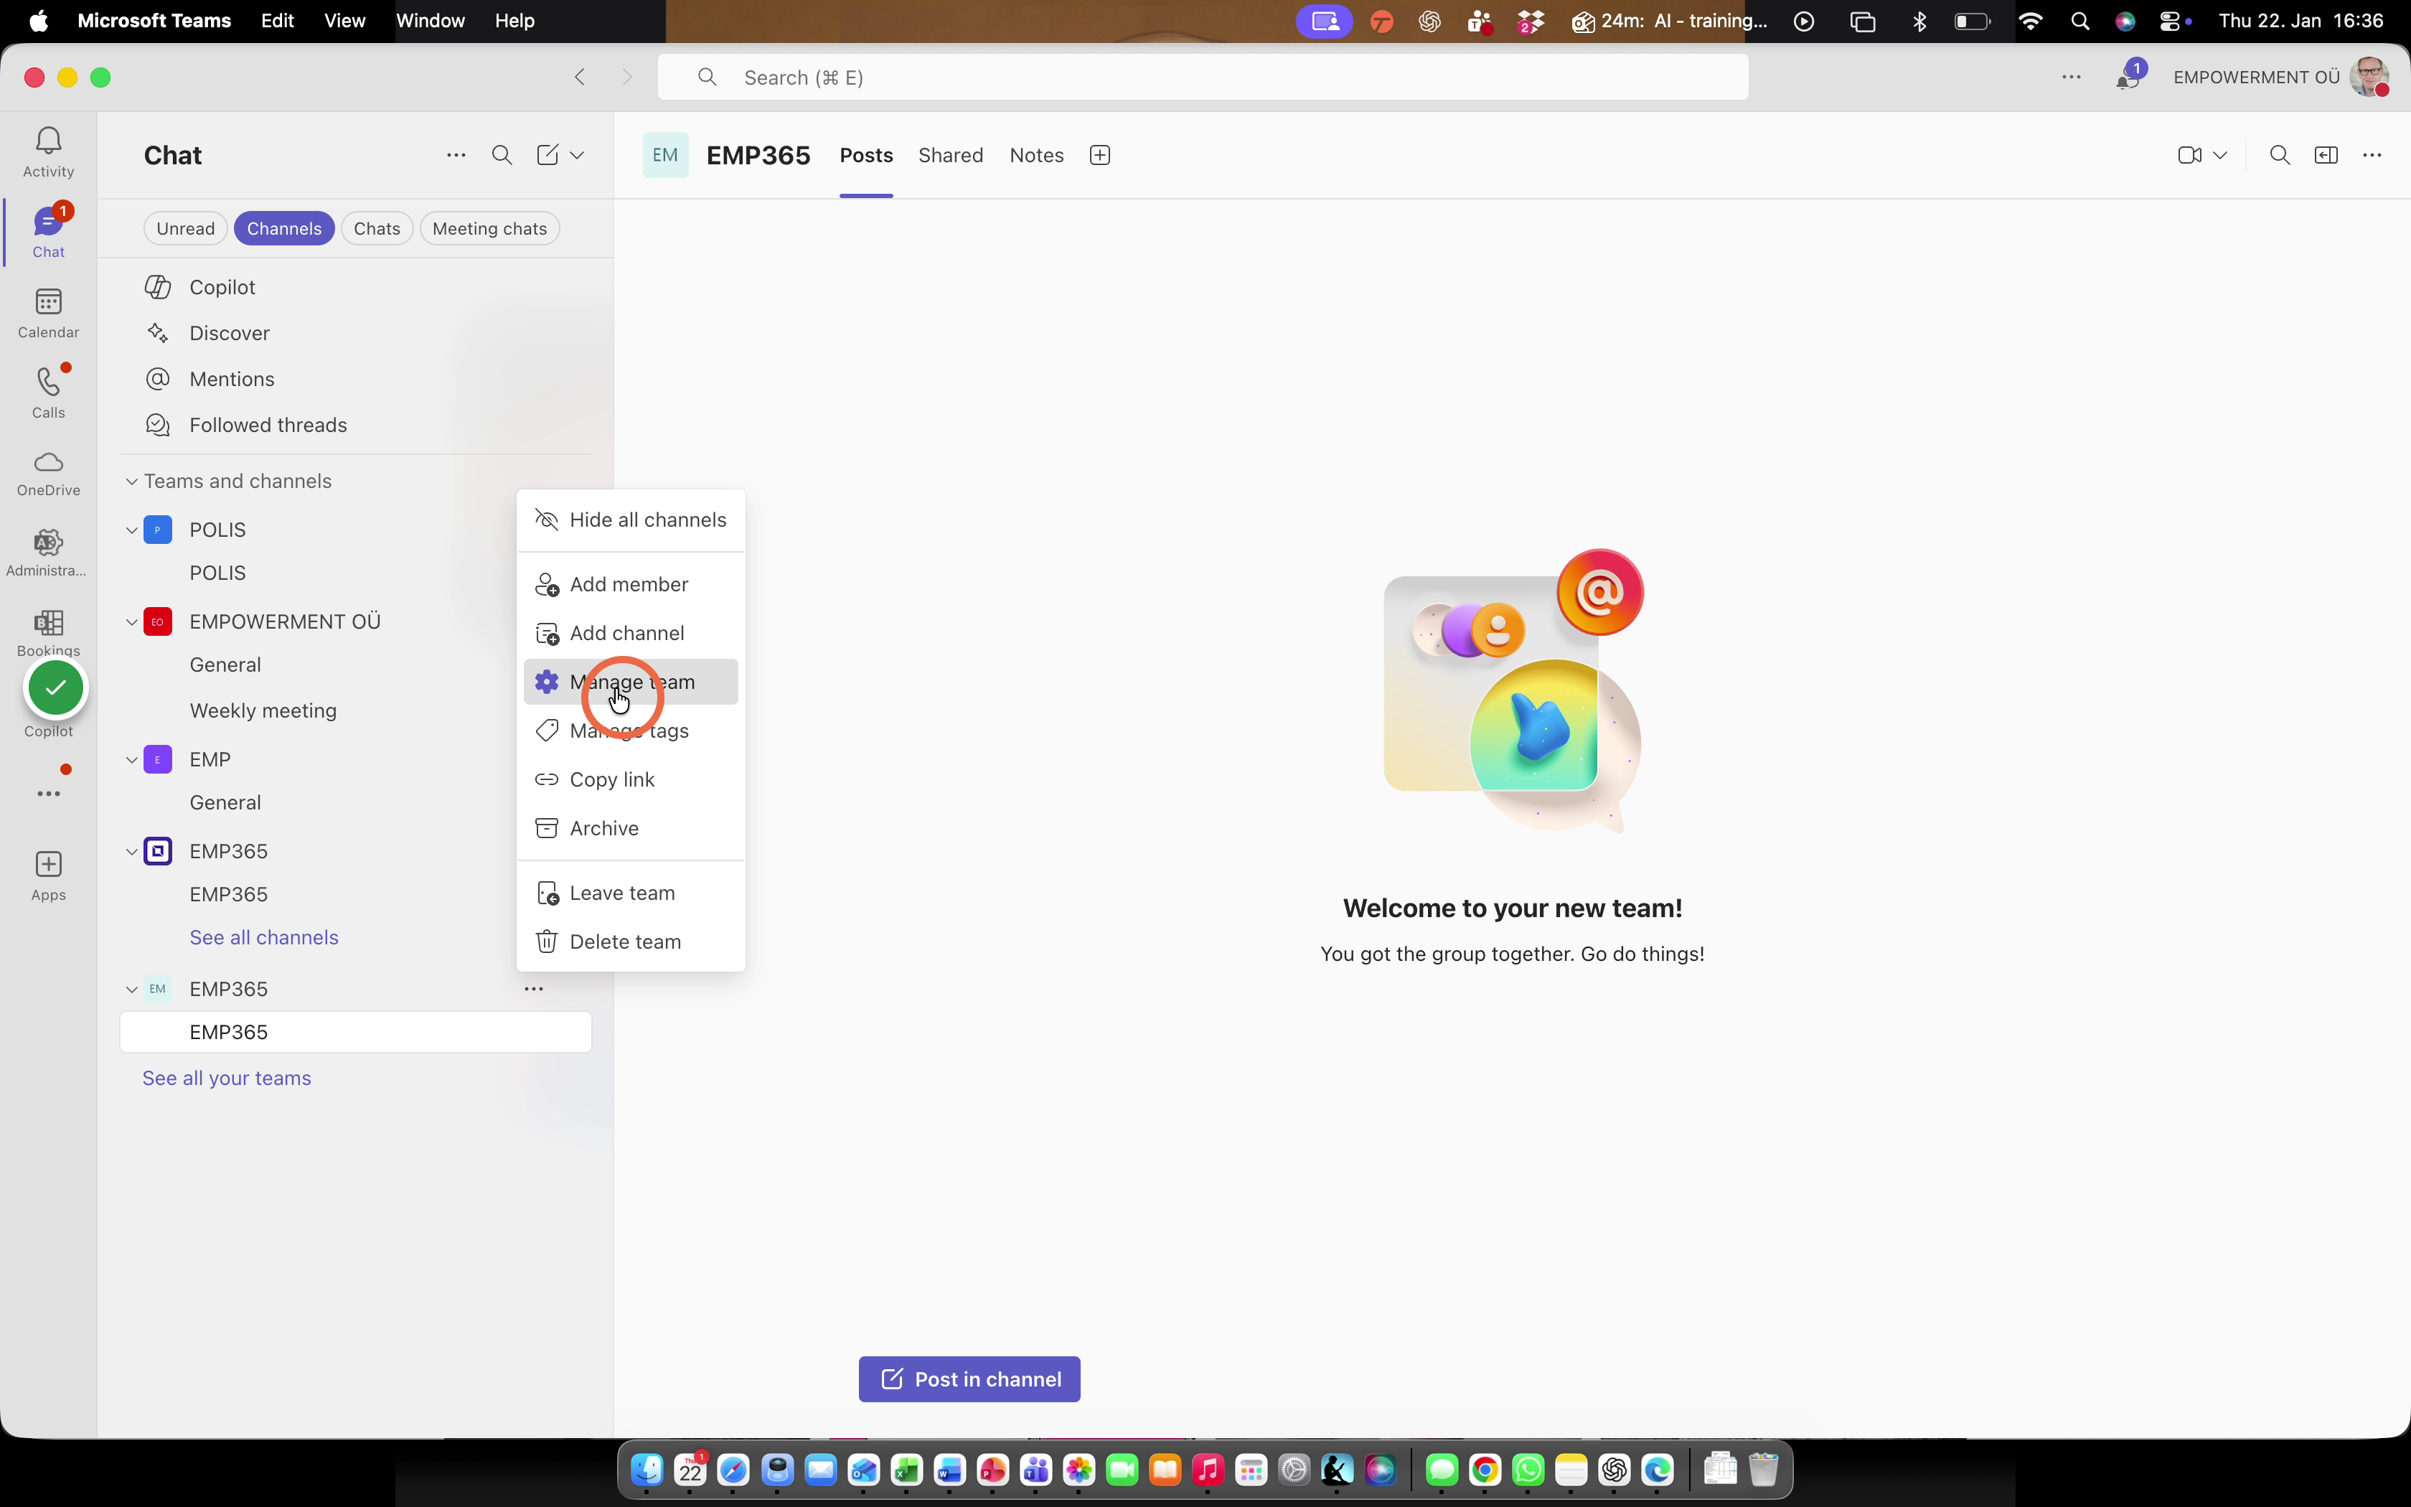Image resolution: width=2411 pixels, height=1507 pixels.
Task: Search in channel using magnifier icon
Action: pyautogui.click(x=2280, y=156)
